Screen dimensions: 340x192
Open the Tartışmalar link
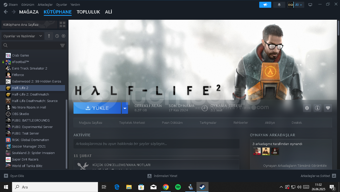click(208, 123)
